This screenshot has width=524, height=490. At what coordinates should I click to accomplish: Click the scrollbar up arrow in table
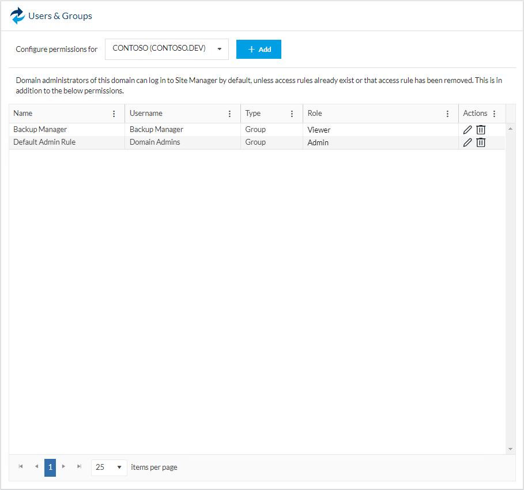point(511,128)
